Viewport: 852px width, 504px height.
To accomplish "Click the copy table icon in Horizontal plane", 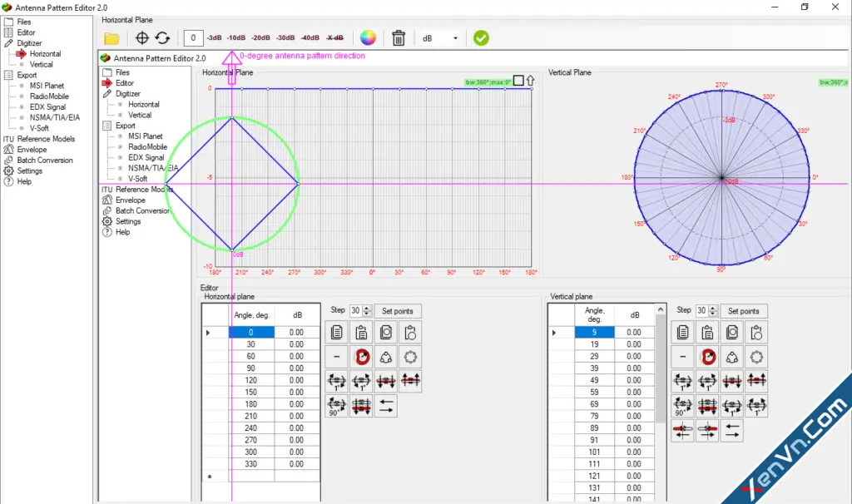I will (337, 333).
